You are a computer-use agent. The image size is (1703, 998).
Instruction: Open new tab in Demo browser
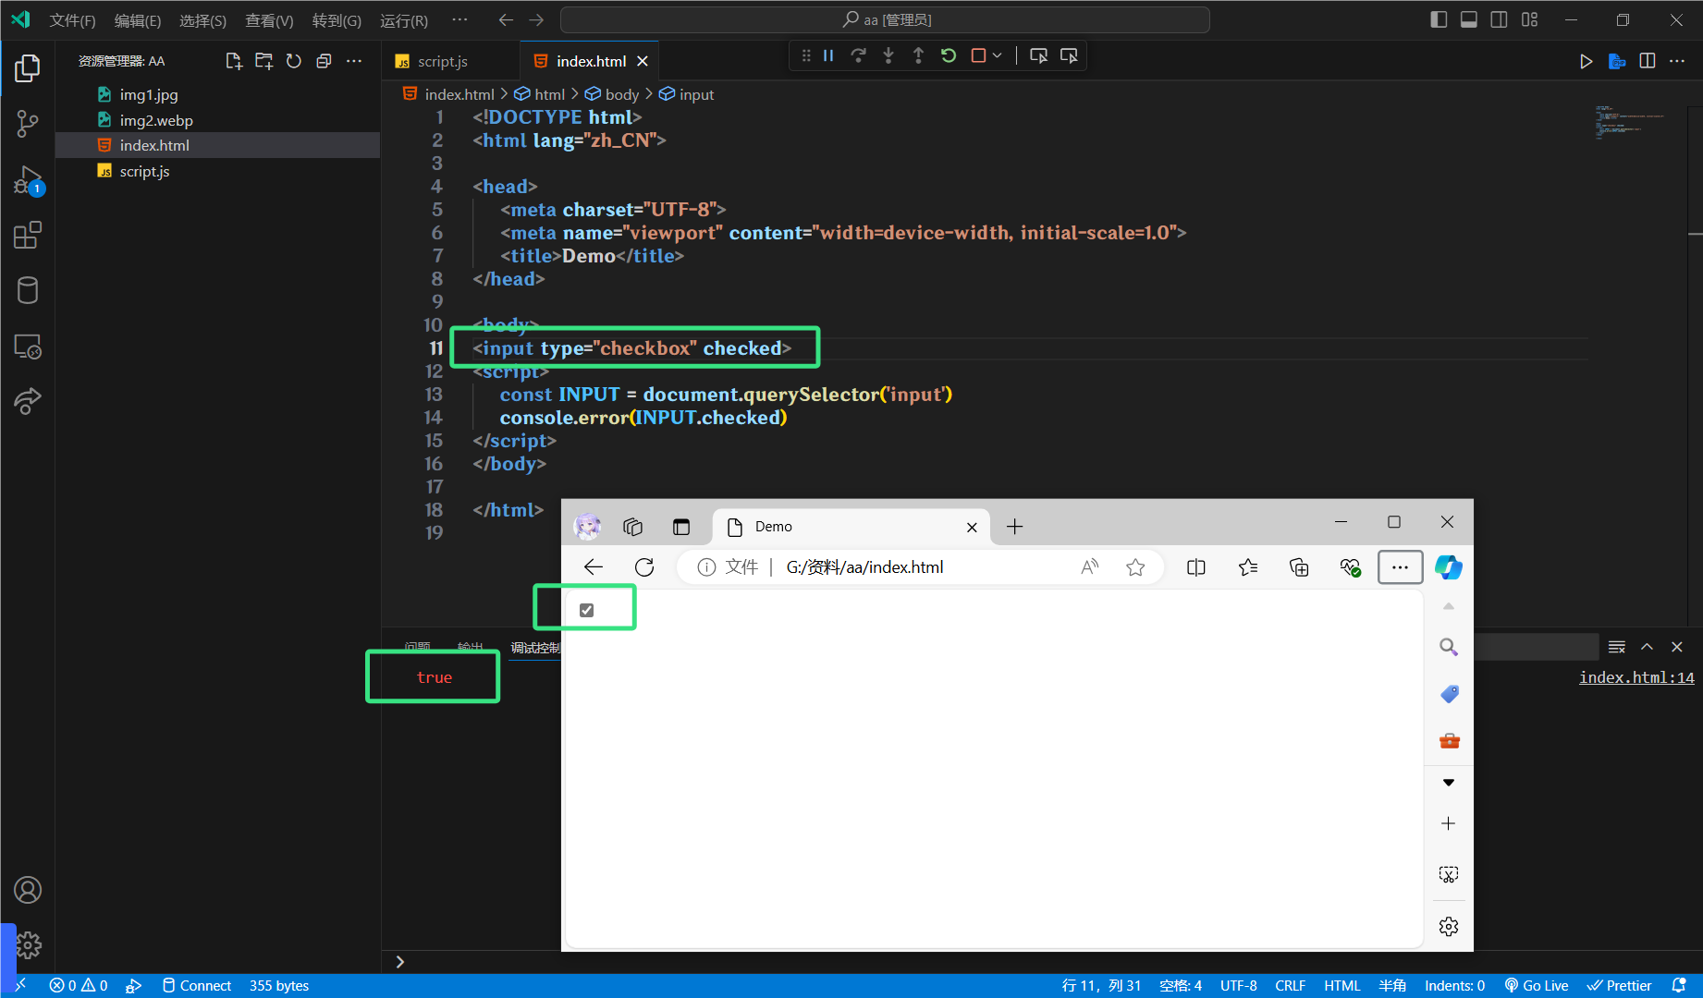[x=1014, y=527]
